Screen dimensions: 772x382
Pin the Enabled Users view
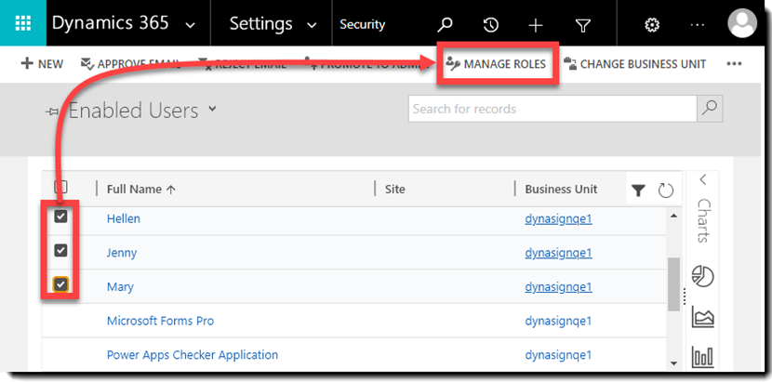point(52,112)
